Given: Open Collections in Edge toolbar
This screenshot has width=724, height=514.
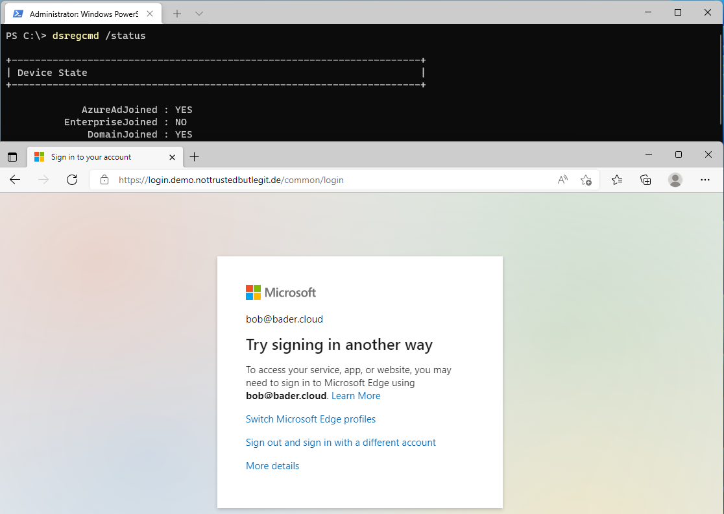Looking at the screenshot, I should pos(646,180).
